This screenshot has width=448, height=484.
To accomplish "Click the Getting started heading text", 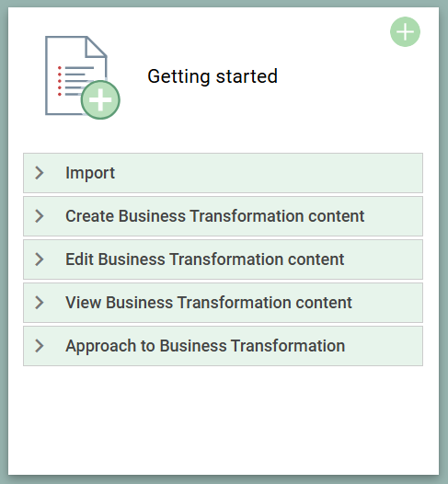I will [213, 76].
